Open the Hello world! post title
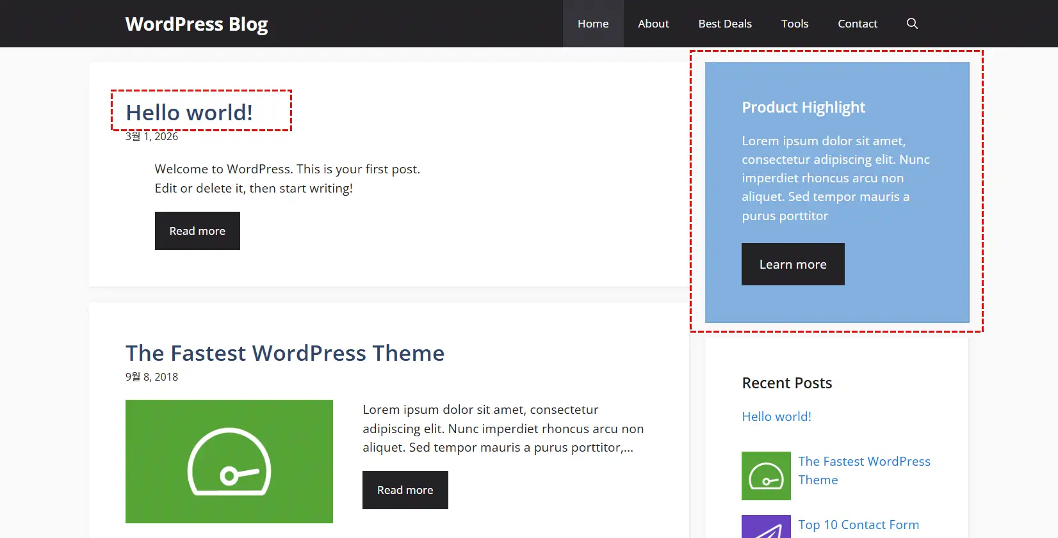The width and height of the screenshot is (1058, 538). pyautogui.click(x=190, y=113)
